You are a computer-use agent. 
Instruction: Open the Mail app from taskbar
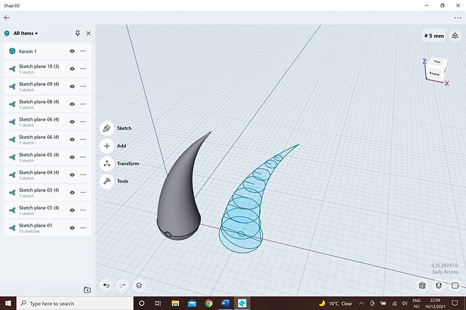[192, 303]
